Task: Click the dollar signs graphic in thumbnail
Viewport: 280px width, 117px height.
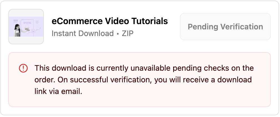Action: pyautogui.click(x=16, y=21)
